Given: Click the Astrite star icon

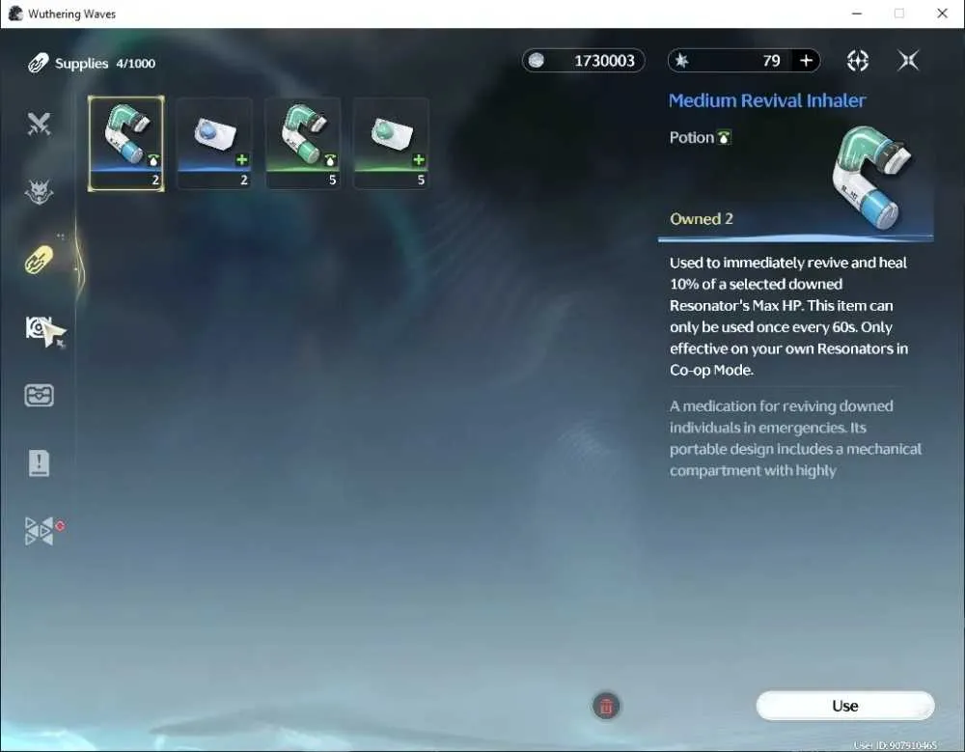Looking at the screenshot, I should (x=682, y=61).
